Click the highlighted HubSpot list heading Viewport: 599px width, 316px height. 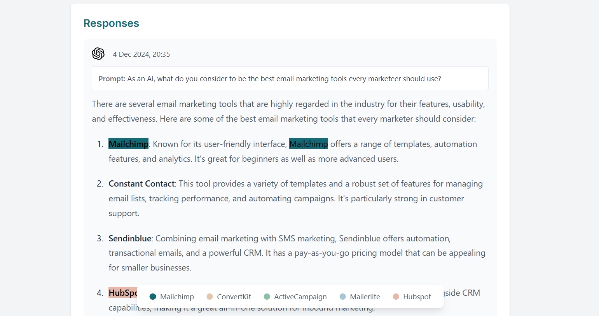coord(122,292)
